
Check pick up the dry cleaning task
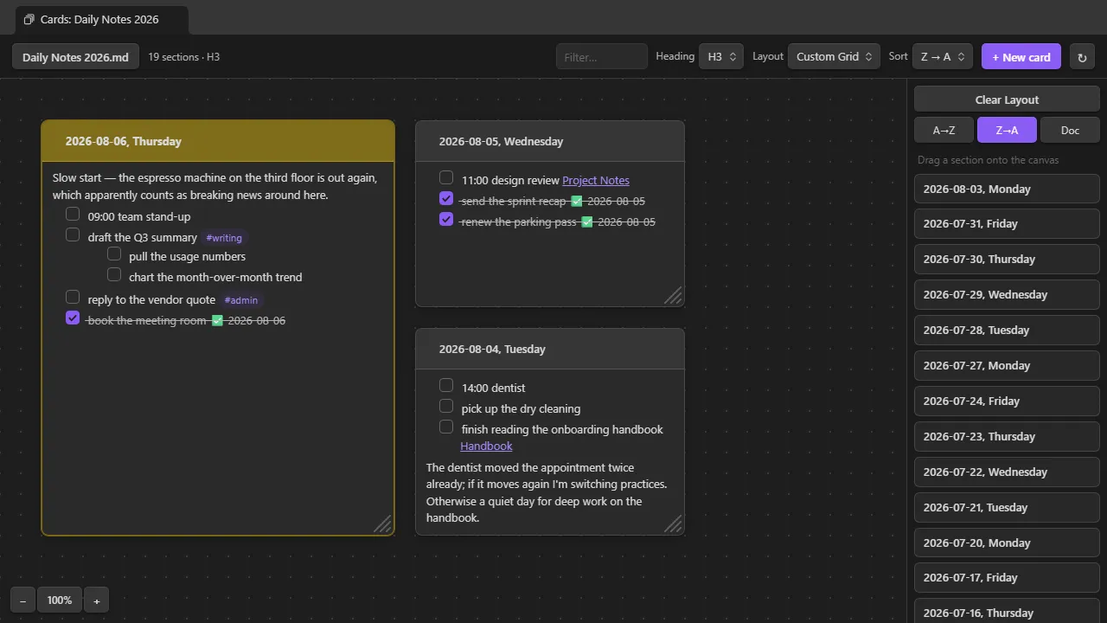446,407
